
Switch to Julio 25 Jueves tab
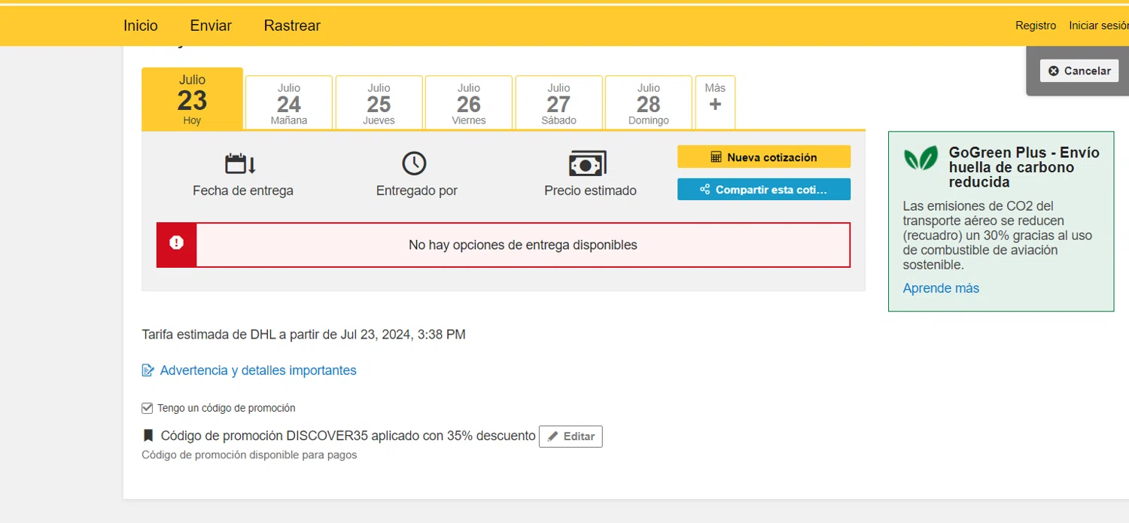pyautogui.click(x=379, y=102)
